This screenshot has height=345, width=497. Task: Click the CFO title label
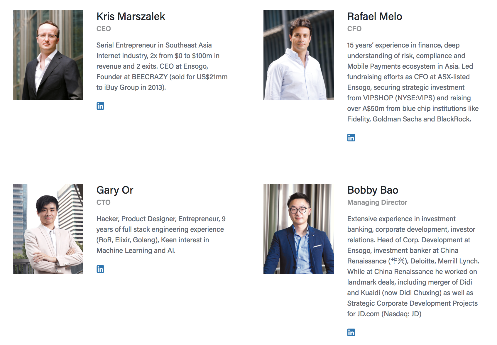point(354,29)
